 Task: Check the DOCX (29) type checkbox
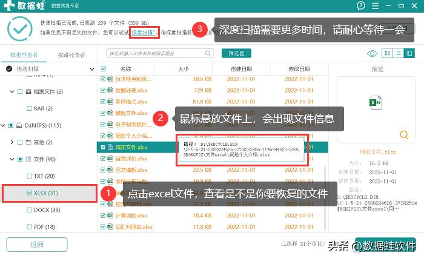point(30,210)
